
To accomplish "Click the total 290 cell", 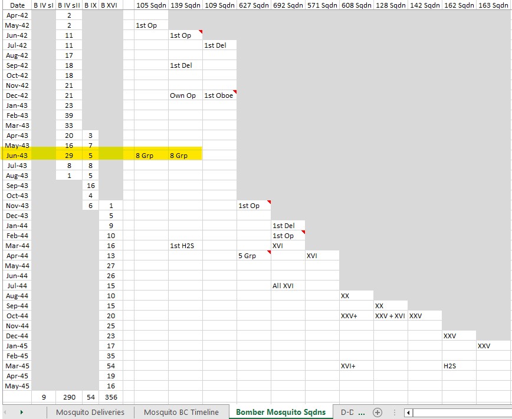I will [69, 397].
